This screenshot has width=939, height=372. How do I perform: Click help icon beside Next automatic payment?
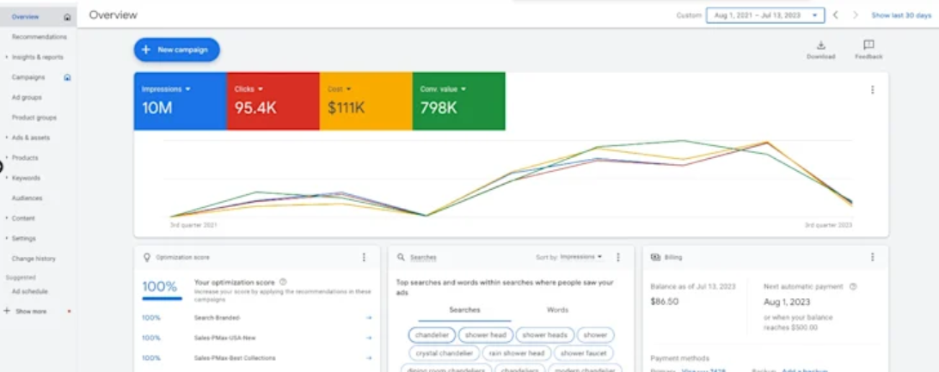pyautogui.click(x=853, y=286)
